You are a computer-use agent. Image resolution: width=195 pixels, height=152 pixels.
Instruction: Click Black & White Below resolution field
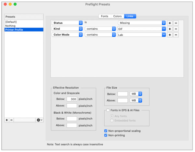(x=72, y=119)
